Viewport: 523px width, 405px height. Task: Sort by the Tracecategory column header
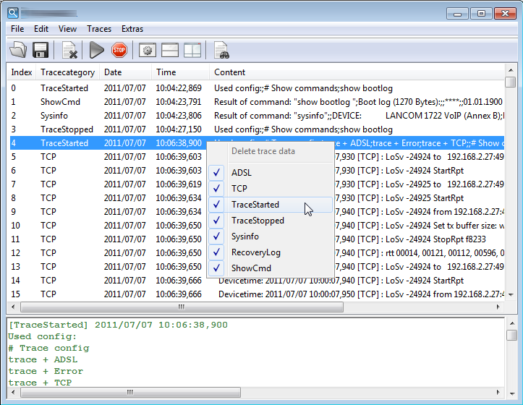pyautogui.click(x=67, y=72)
